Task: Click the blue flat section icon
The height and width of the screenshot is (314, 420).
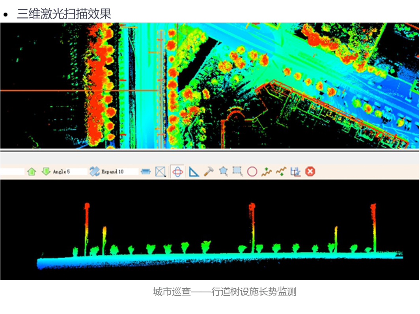Action: [146, 172]
